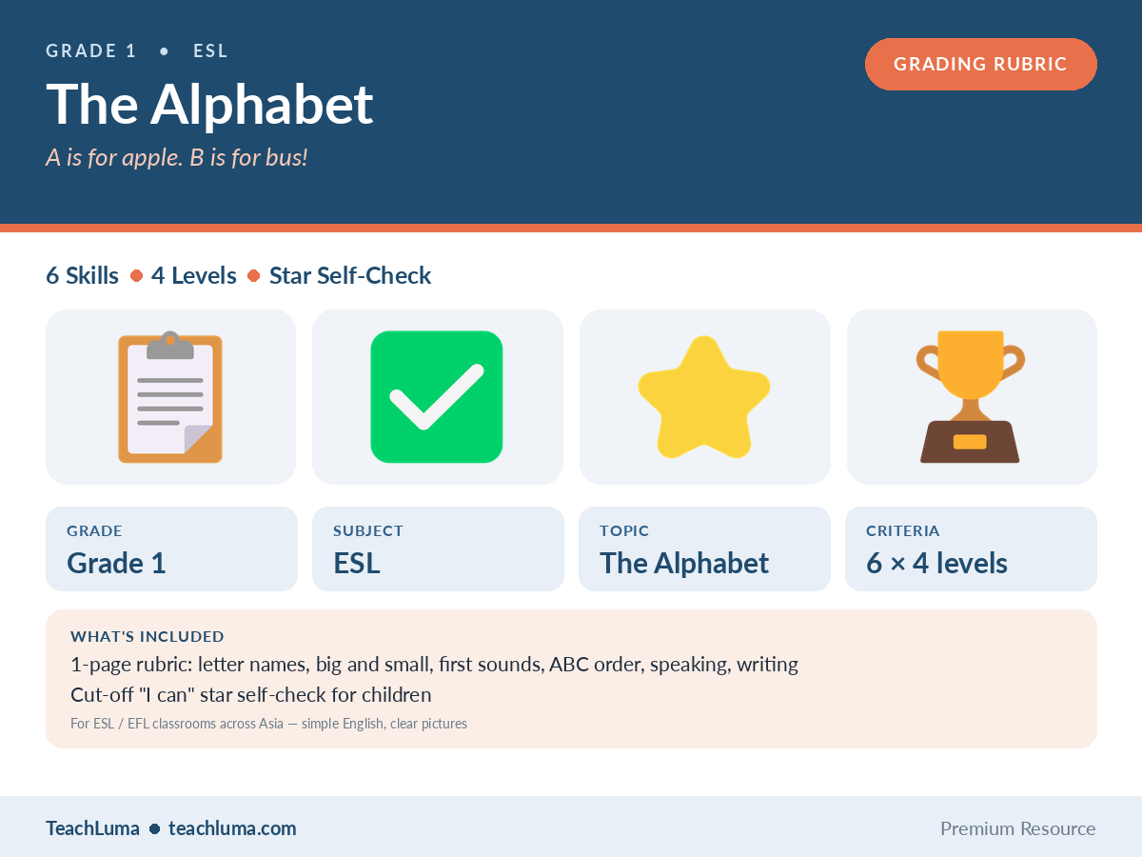This screenshot has height=857, width=1142.
Task: Select the green checkmark icon
Action: (x=437, y=397)
